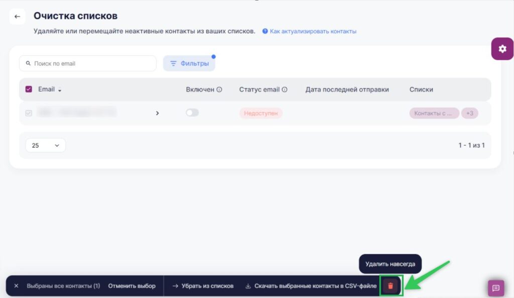Click the Выбраны все контакты (1) label

63,286
